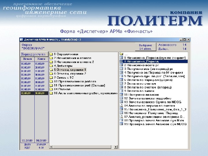The image size is (208, 156).
Task: Click the Абон всего count label
Action: [167, 45]
